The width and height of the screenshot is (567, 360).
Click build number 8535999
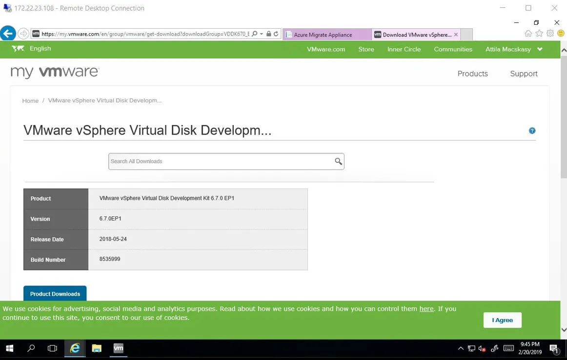click(110, 259)
